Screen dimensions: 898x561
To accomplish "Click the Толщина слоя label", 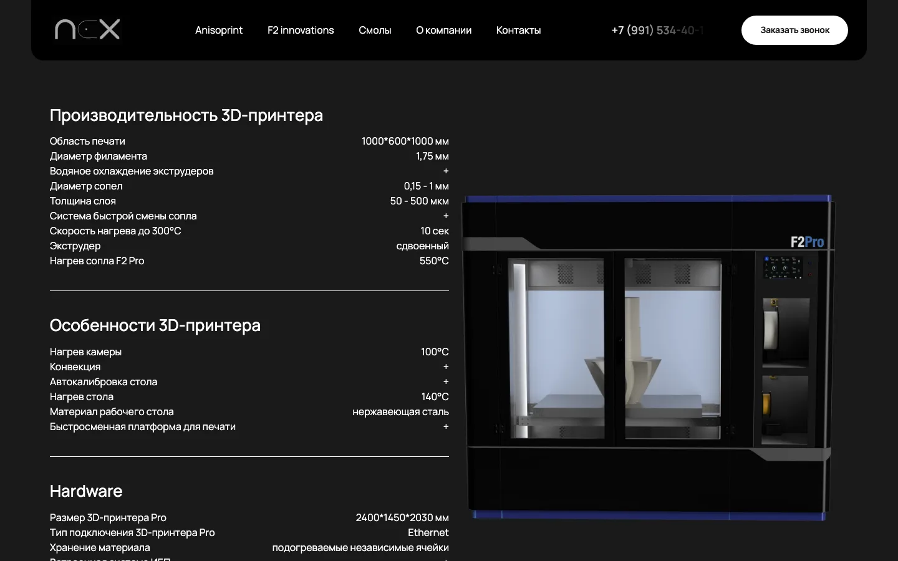I will [83, 201].
